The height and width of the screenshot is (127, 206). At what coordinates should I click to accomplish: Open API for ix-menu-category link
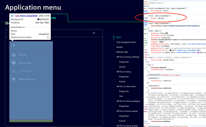pyautogui.click(x=128, y=101)
